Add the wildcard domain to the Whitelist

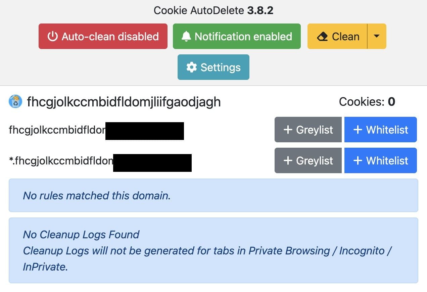tap(381, 160)
